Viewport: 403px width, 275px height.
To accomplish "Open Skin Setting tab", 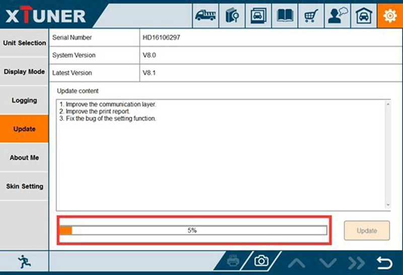I will coord(24,187).
